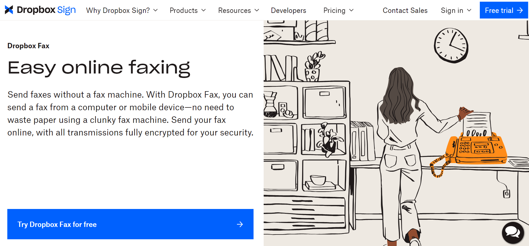
Task: Expand the Sign in dropdown chevron
Action: (469, 10)
